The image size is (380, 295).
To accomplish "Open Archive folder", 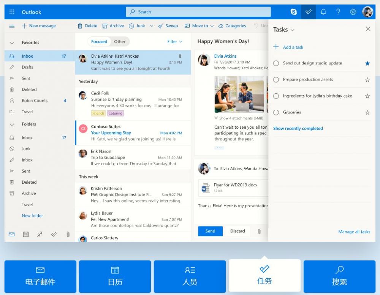I will (x=40, y=194).
